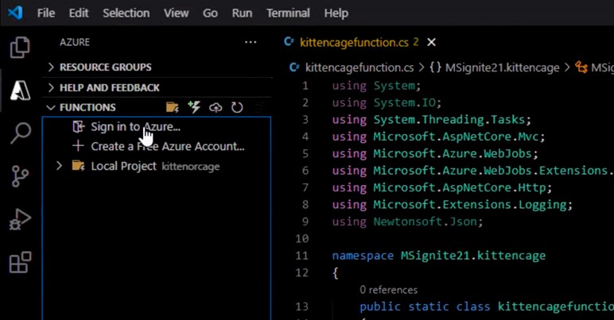Open Azure panel more actions ellipsis

[x=251, y=42]
